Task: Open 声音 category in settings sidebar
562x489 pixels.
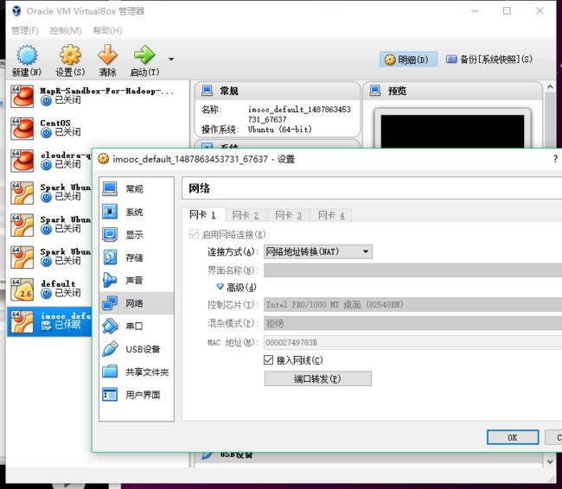Action: (137, 280)
